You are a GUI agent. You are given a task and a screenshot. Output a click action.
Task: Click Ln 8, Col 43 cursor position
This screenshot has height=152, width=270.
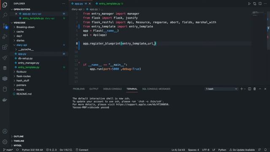coord(178,150)
